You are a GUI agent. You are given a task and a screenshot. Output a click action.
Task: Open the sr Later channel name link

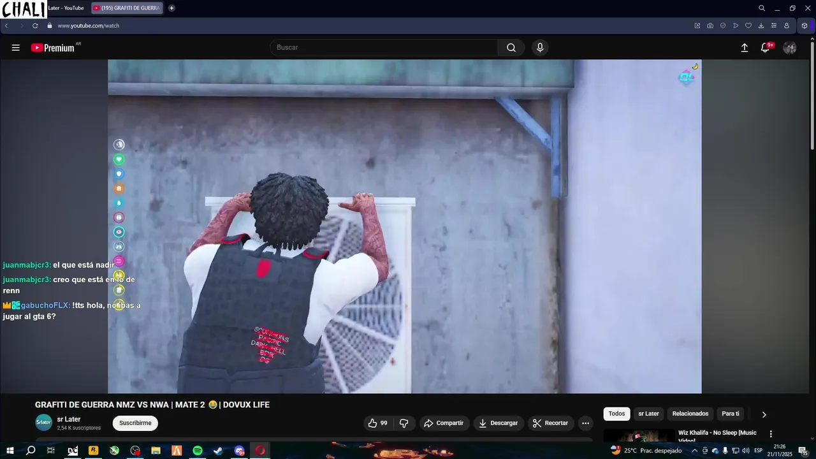click(x=69, y=419)
